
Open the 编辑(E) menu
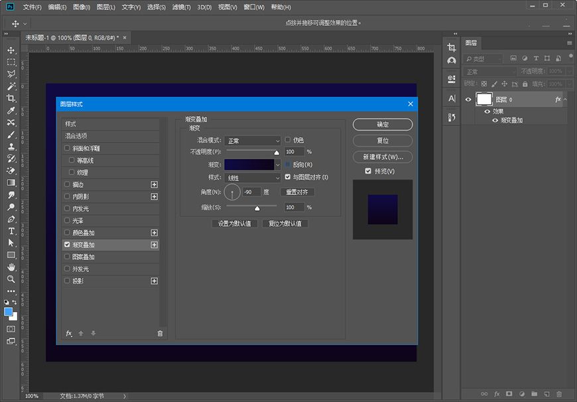coord(57,7)
